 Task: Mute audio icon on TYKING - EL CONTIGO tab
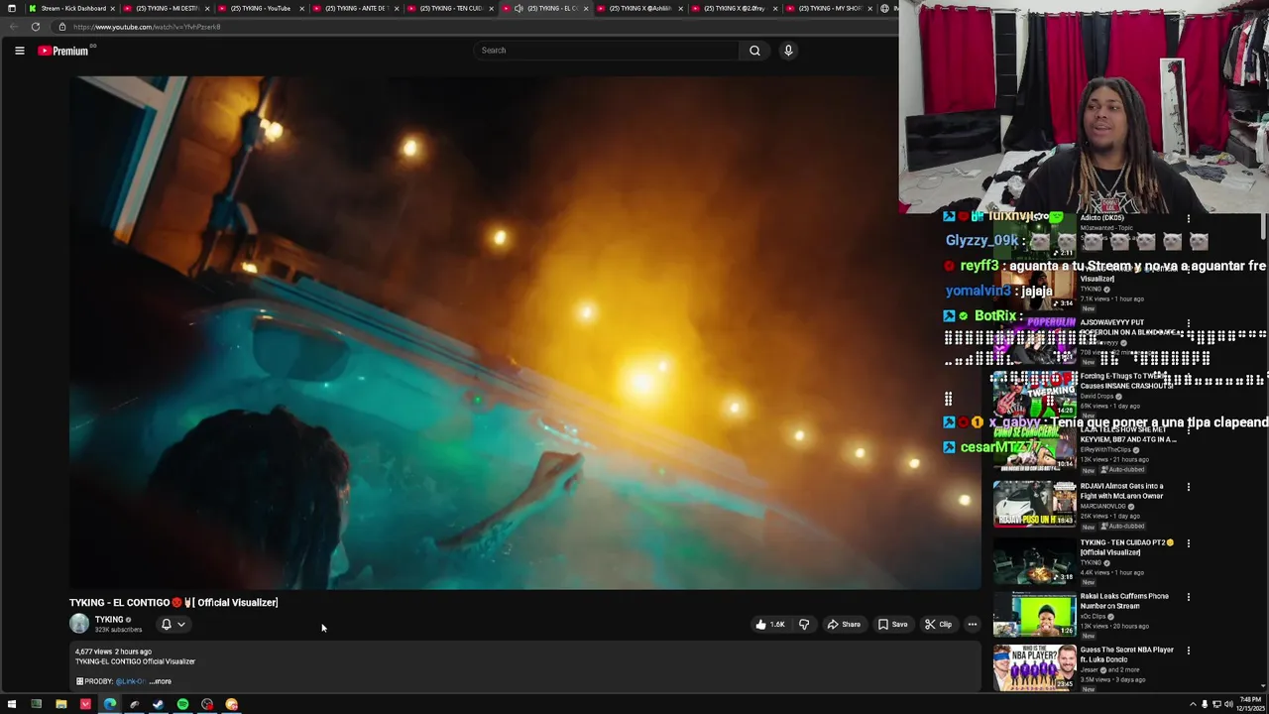coord(519,8)
